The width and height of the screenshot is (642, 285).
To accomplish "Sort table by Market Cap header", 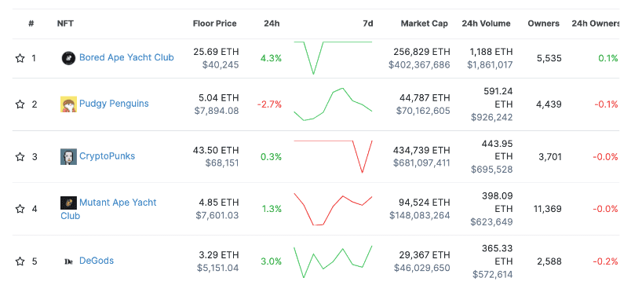I will (424, 24).
